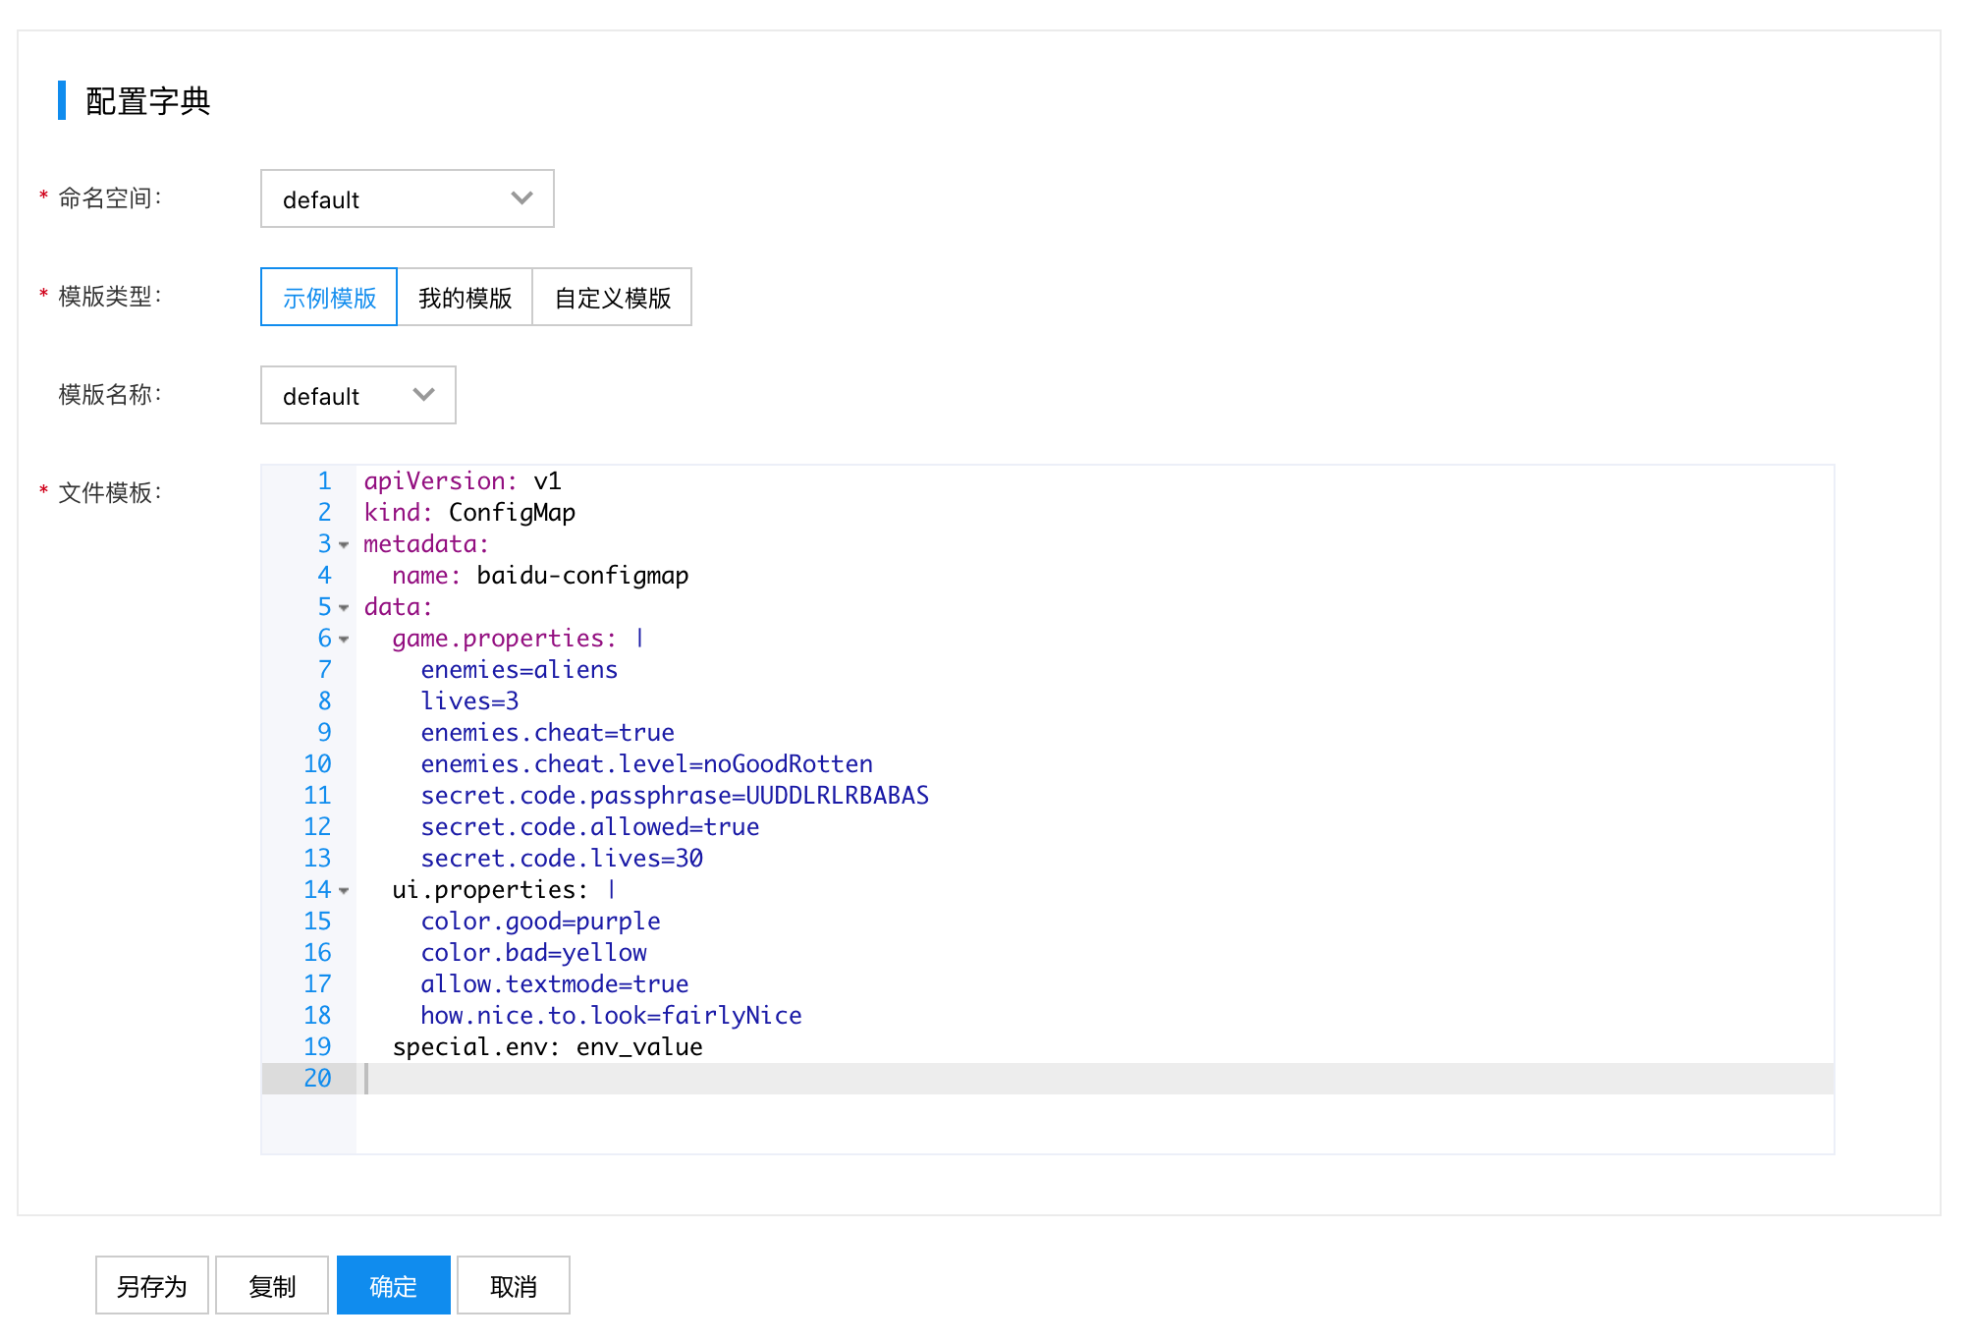
Task: Click 'lives=3' code line
Action: pyautogui.click(x=469, y=701)
